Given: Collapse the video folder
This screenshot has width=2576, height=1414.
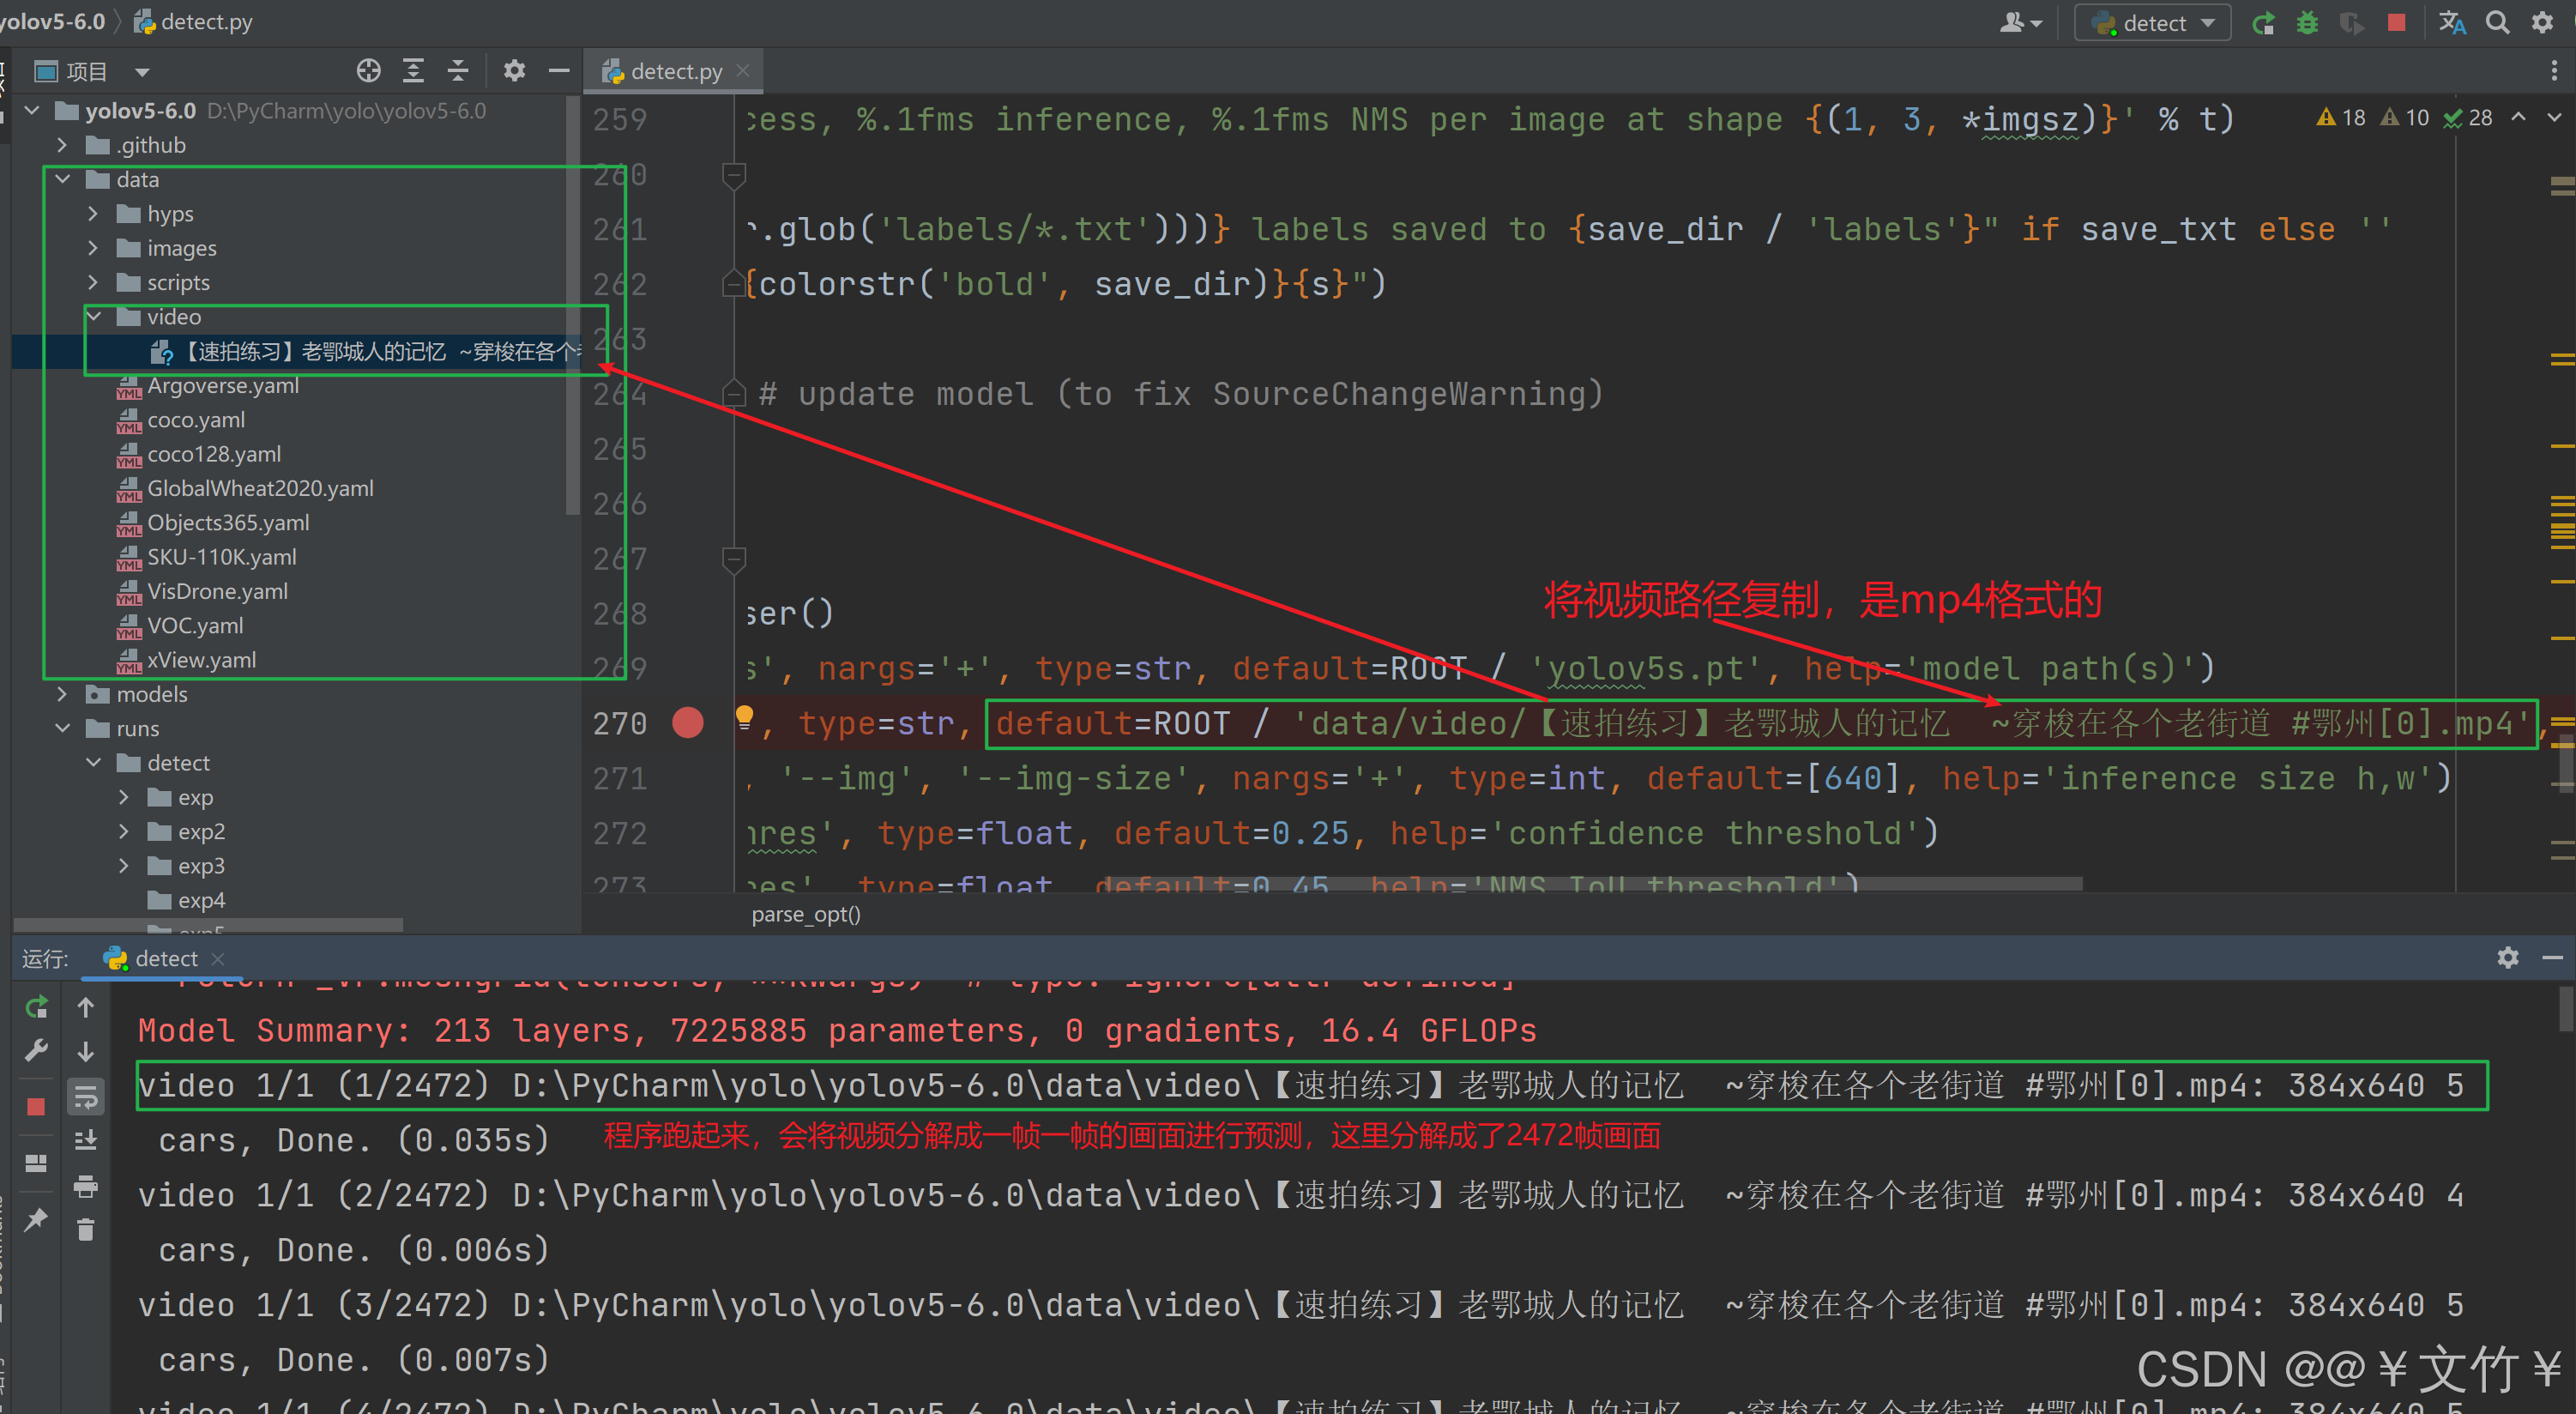Looking at the screenshot, I should click(x=94, y=317).
